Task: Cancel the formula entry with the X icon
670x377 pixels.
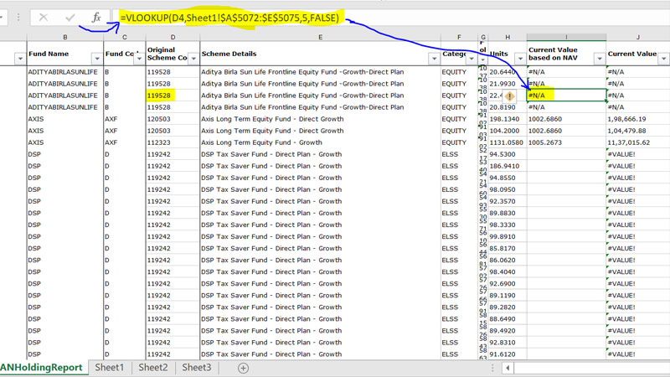Action: [44, 18]
